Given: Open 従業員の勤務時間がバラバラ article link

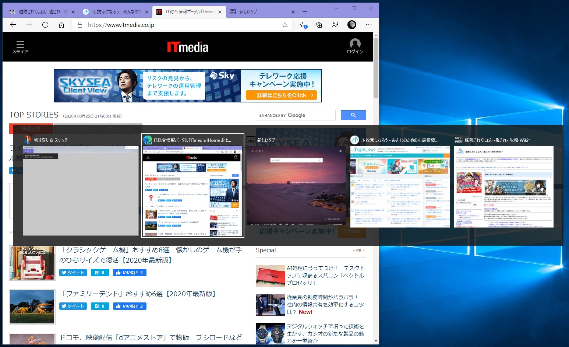Looking at the screenshot, I should click(326, 305).
